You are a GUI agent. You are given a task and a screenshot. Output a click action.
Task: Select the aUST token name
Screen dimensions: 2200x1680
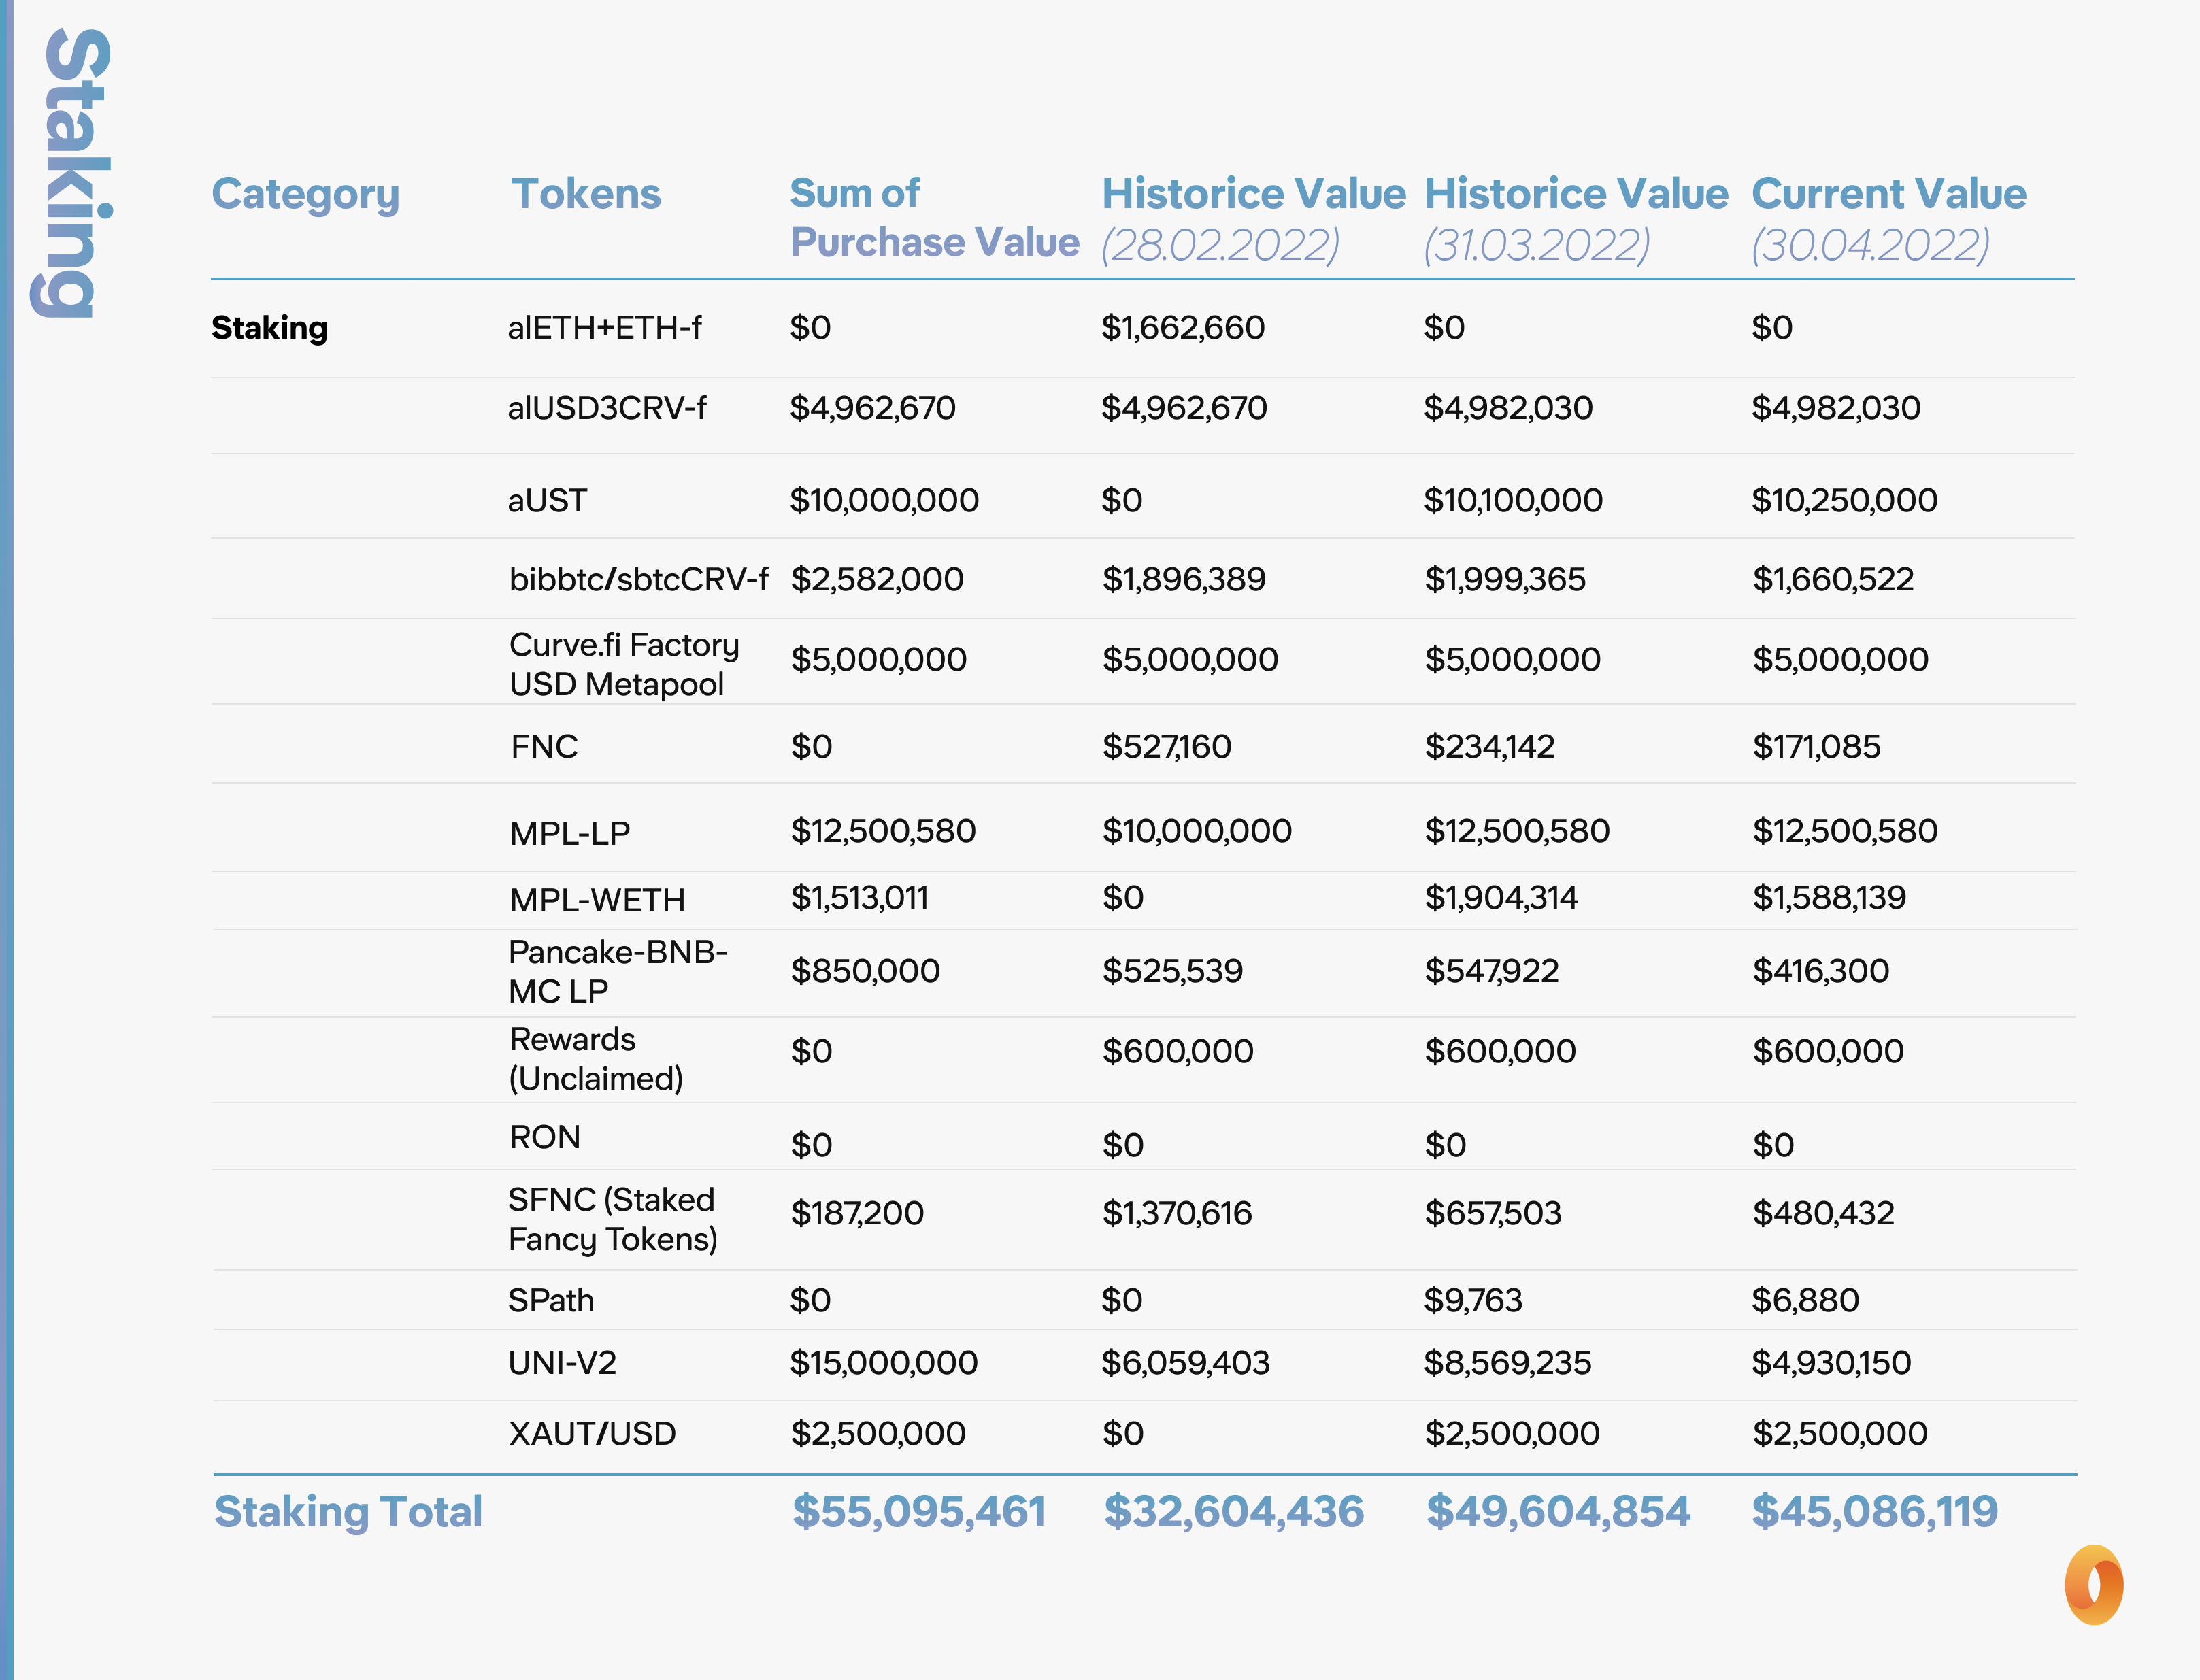(547, 500)
